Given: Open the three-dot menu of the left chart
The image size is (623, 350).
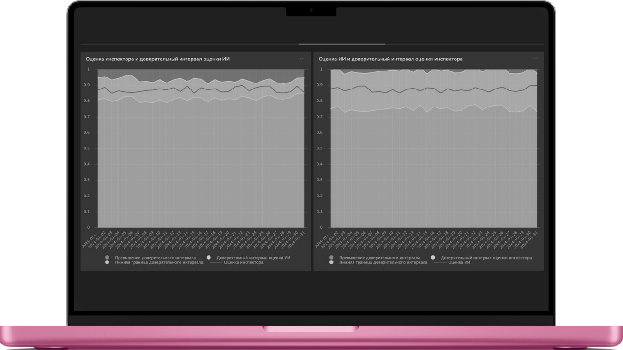Looking at the screenshot, I should 302,59.
